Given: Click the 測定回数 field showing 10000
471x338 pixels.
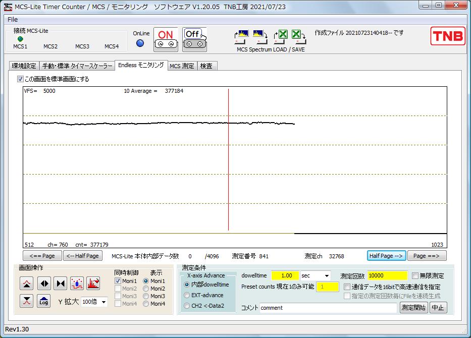Looking at the screenshot, I should pos(388,275).
